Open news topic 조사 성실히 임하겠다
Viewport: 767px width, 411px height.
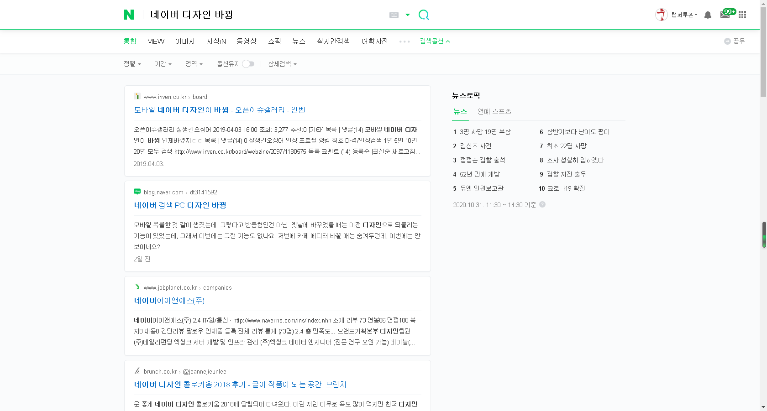pyautogui.click(x=575, y=160)
